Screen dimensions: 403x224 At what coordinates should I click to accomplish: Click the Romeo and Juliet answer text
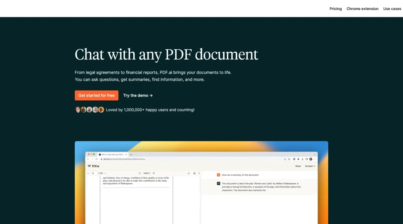(x=261, y=187)
